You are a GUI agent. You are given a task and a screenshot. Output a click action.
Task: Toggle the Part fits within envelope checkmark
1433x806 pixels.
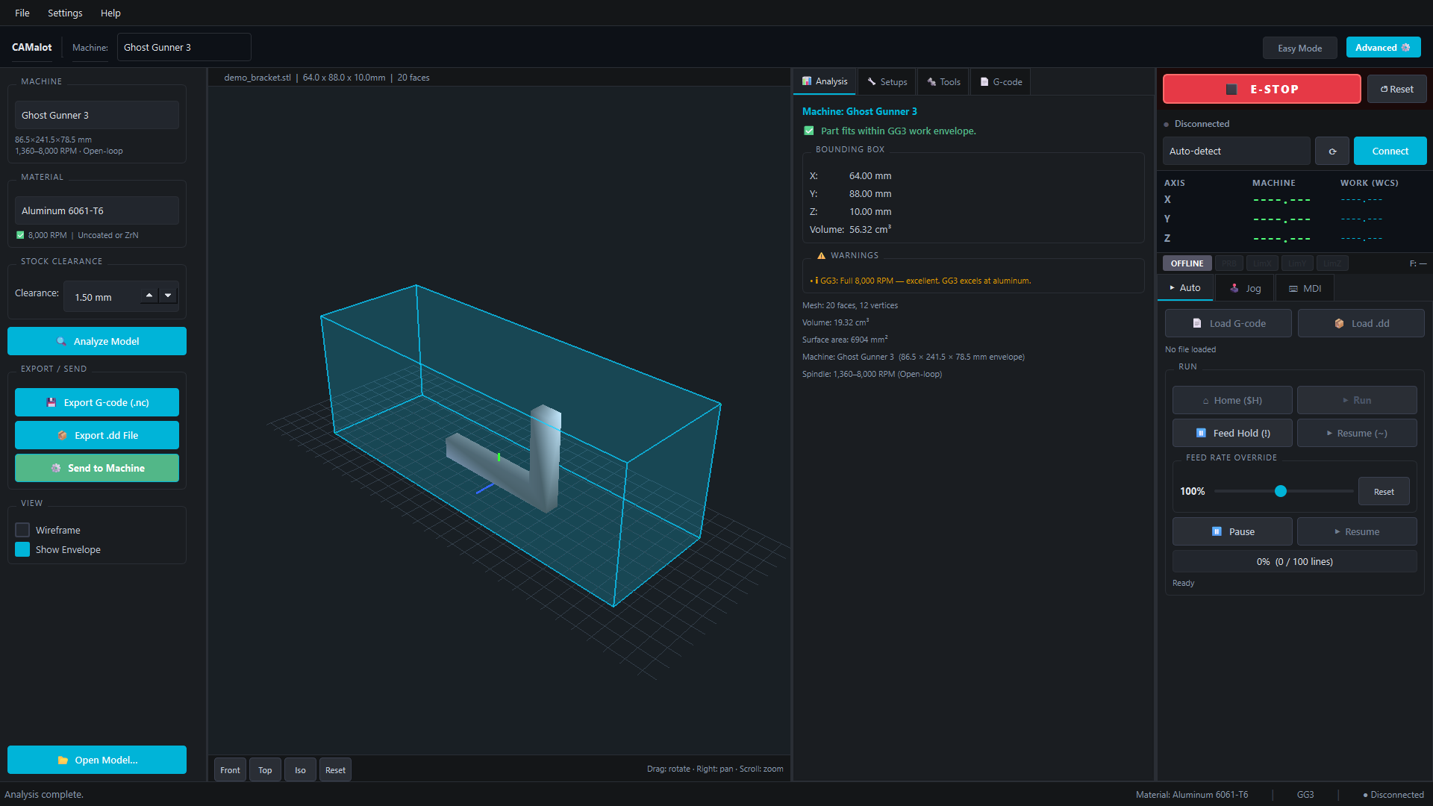pyautogui.click(x=808, y=131)
